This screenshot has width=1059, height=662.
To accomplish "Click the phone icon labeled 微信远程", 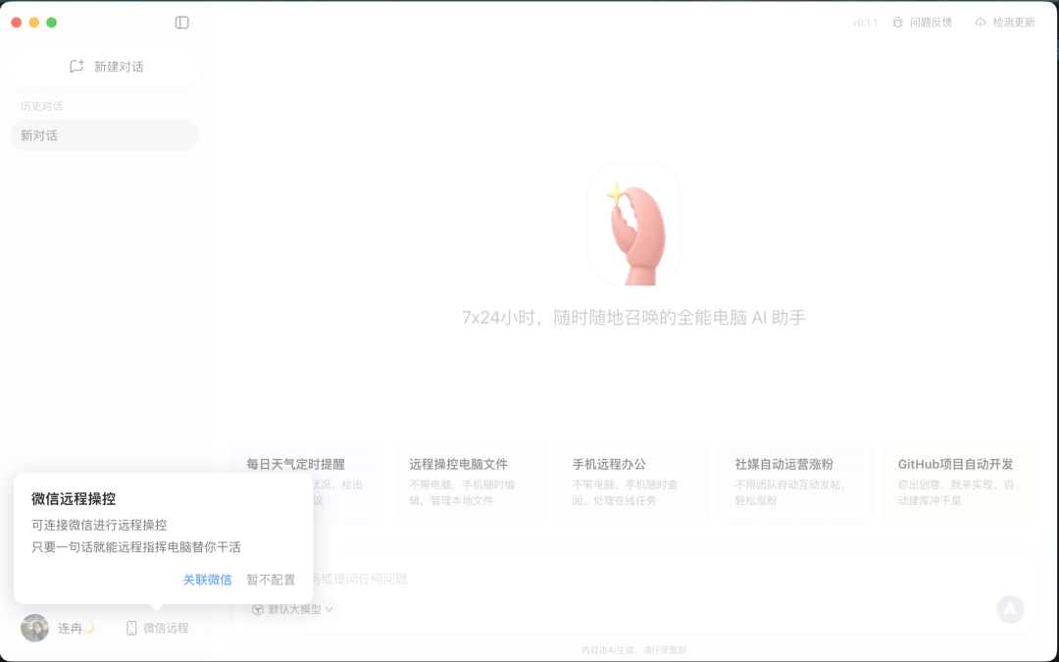I will pyautogui.click(x=132, y=628).
